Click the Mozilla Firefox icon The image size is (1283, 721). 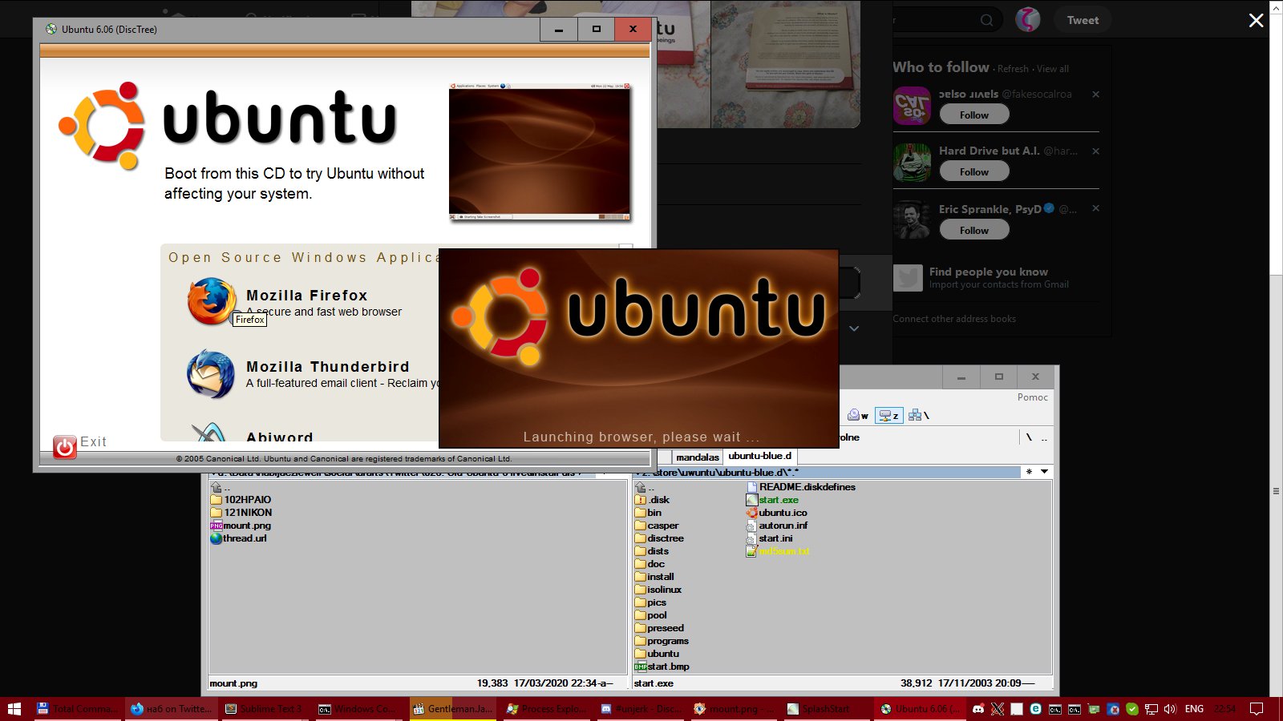[x=211, y=300]
